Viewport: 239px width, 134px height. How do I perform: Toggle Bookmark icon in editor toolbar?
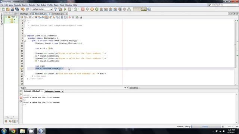pyautogui.click(x=58, y=17)
